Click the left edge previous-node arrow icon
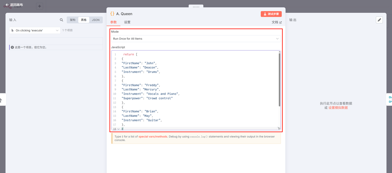 click(1, 100)
